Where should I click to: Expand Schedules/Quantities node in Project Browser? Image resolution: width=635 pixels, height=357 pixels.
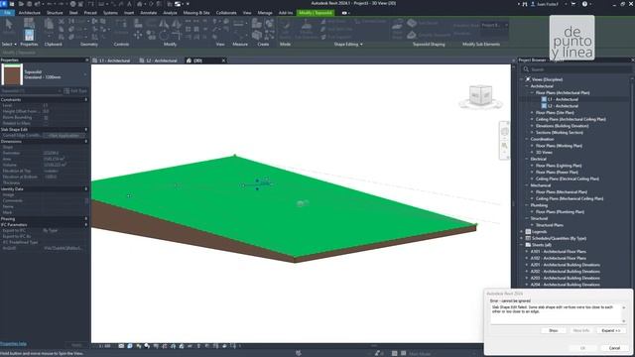tap(522, 238)
